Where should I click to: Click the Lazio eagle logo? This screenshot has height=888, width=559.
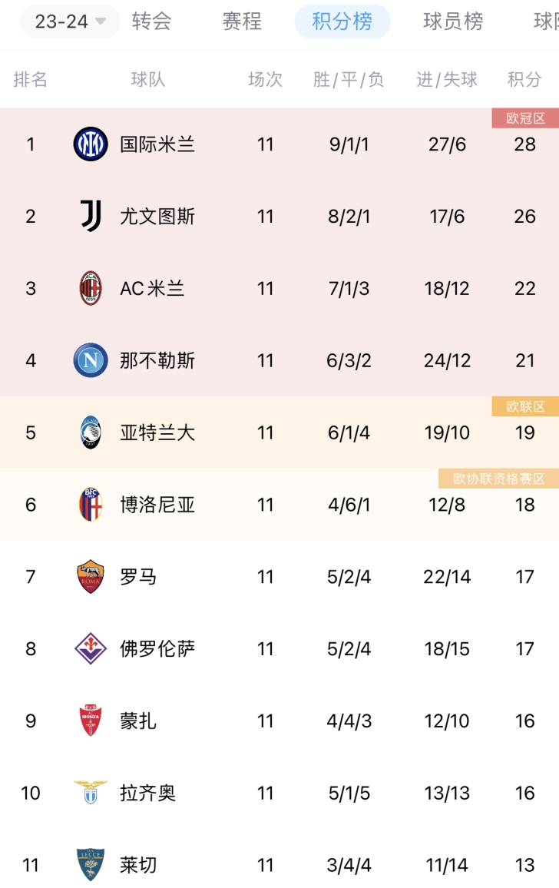tap(91, 792)
